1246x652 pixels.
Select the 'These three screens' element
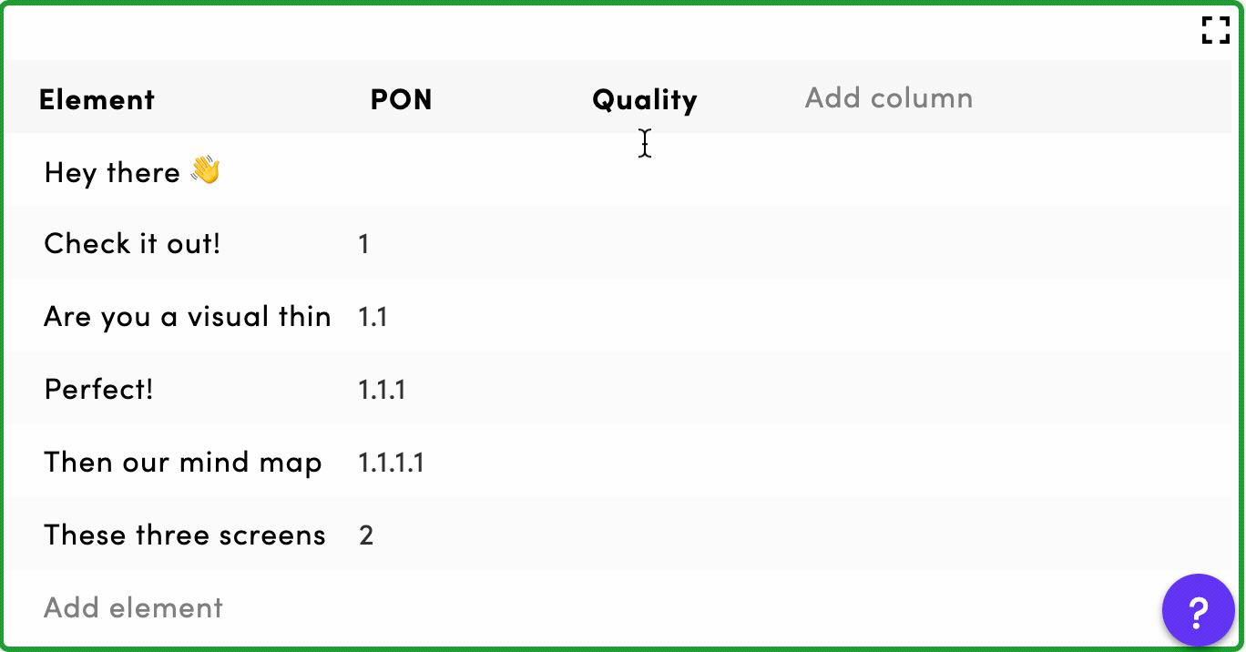185,535
